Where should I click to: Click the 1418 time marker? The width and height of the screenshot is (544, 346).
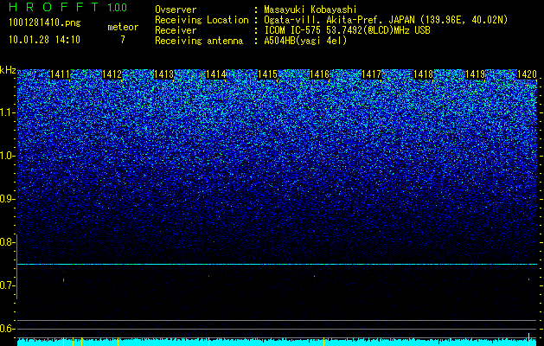(423, 74)
